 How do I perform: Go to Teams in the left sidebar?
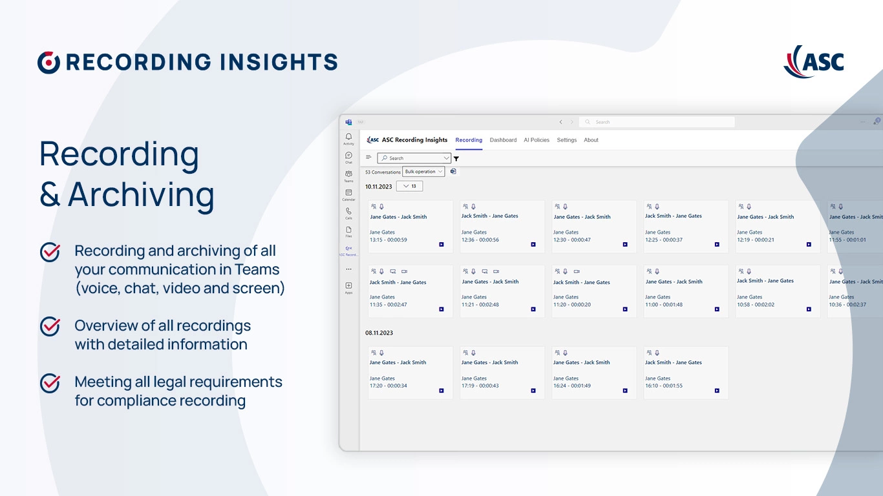point(349,175)
